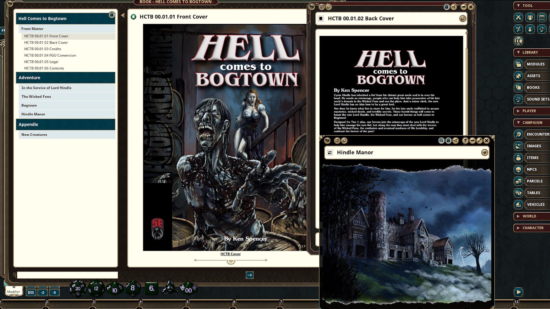Click the page slider handle below cover
This screenshot has width=550, height=309.
pos(231,261)
